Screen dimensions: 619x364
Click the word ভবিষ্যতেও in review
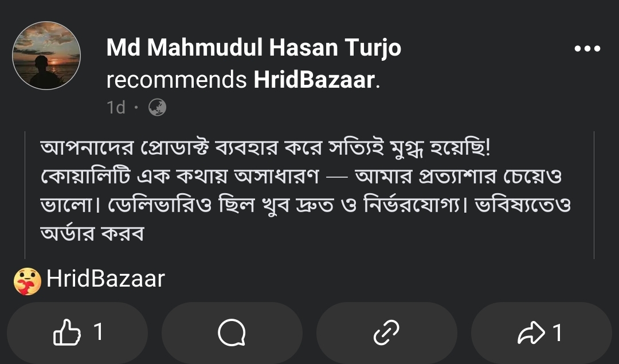click(523, 205)
